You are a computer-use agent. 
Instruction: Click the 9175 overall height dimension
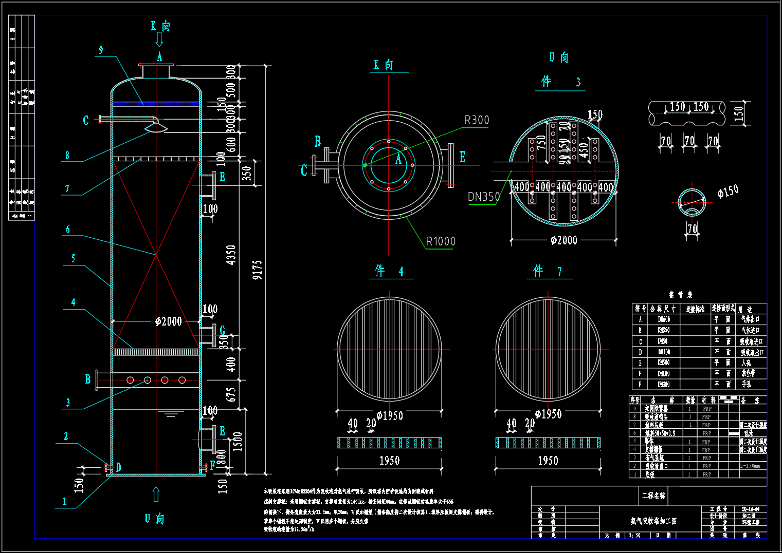coord(258,270)
